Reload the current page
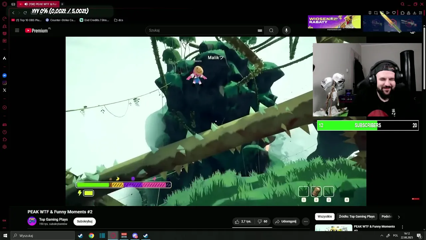 coord(25,13)
